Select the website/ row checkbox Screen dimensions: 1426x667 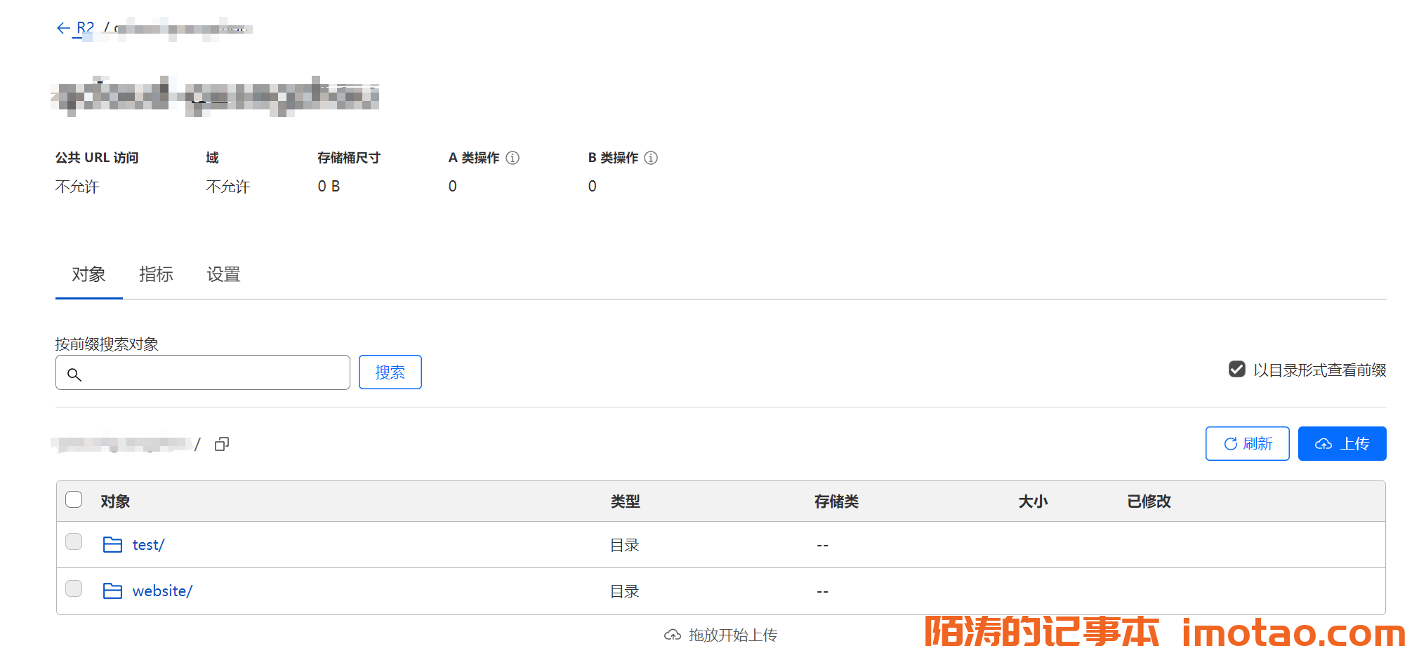[74, 588]
